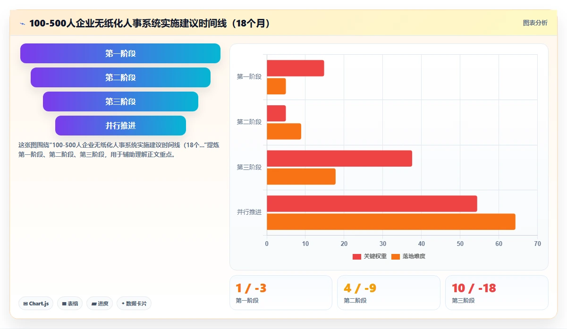Click the 第二阶段 y-axis label in chart
The width and height of the screenshot is (567, 329).
pyautogui.click(x=249, y=122)
